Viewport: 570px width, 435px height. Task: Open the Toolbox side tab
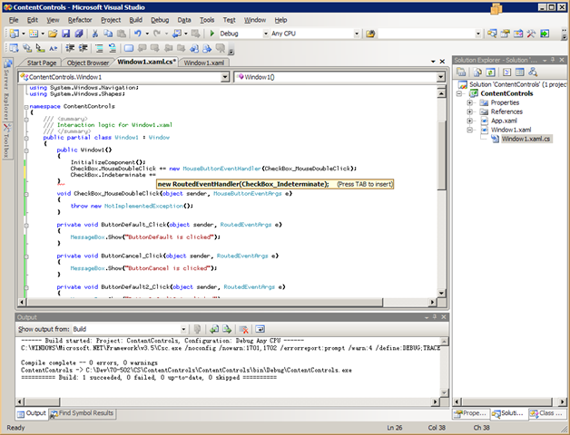(x=7, y=140)
